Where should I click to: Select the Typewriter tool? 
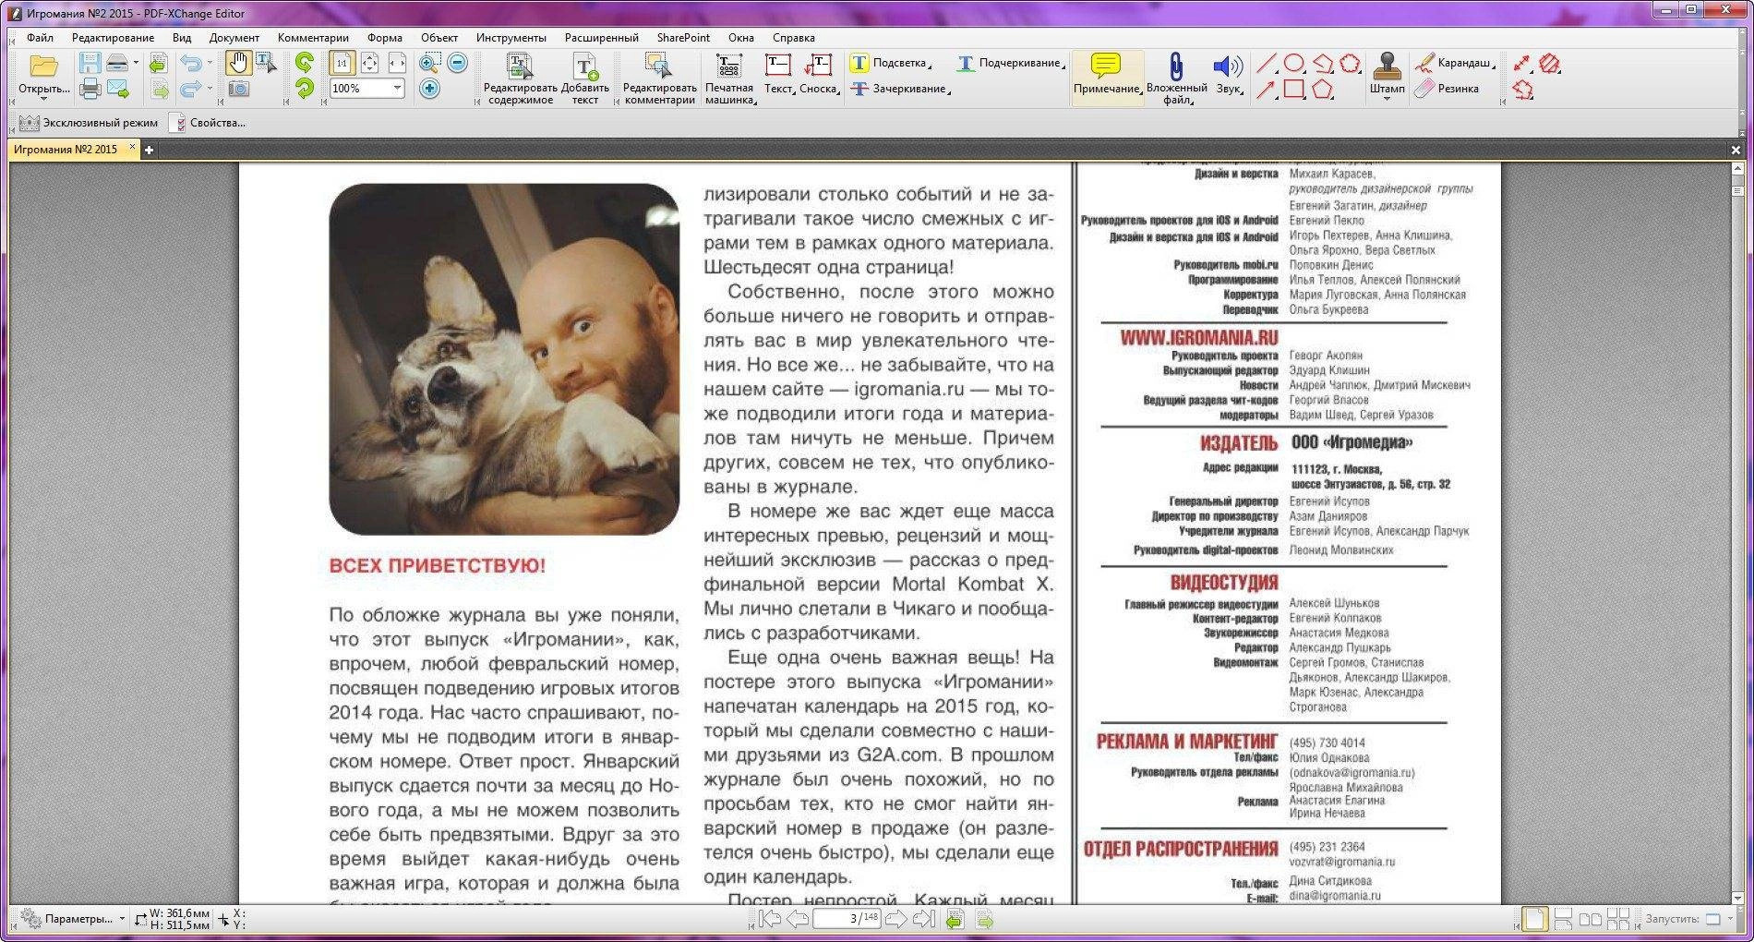pyautogui.click(x=729, y=78)
